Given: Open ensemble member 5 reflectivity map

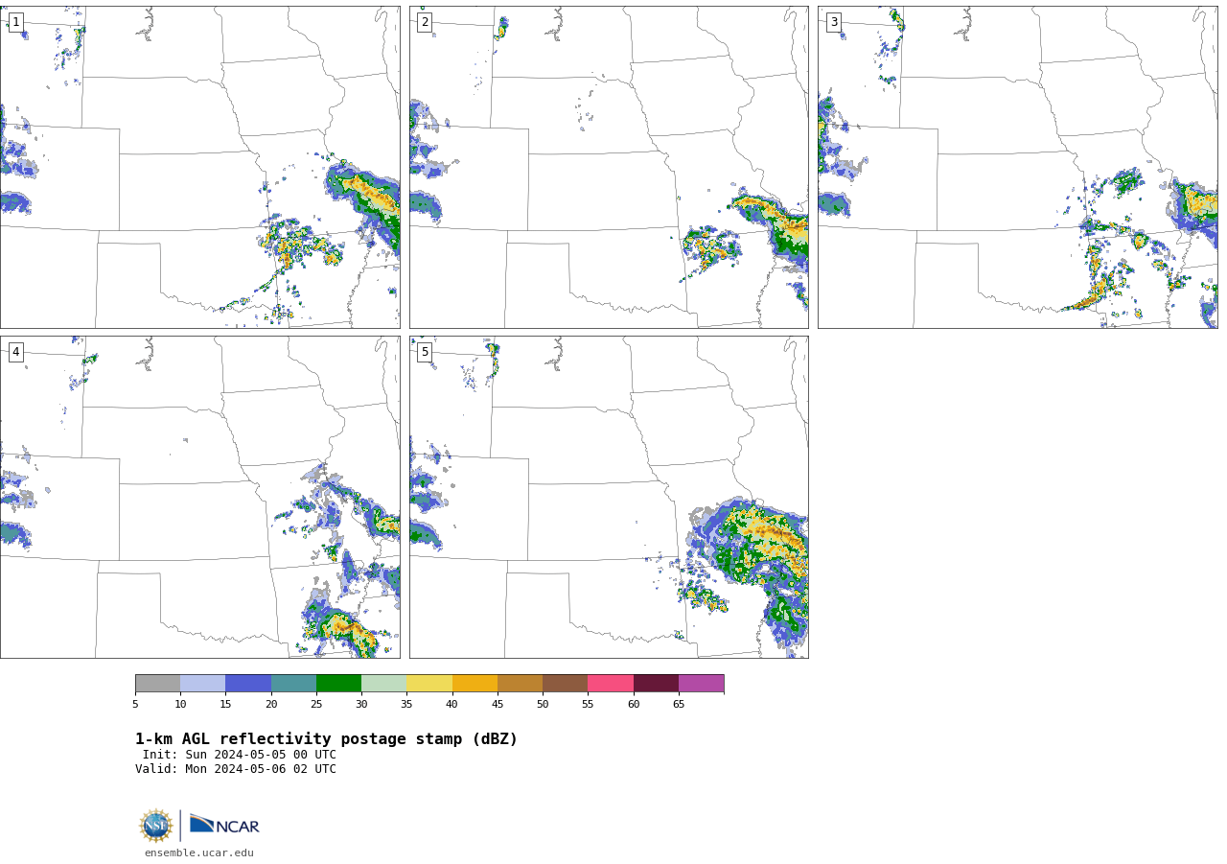Looking at the screenshot, I should tap(609, 497).
